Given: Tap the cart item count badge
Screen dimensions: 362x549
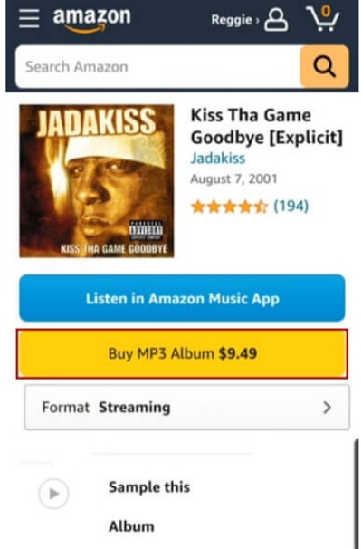Looking at the screenshot, I should point(326,11).
